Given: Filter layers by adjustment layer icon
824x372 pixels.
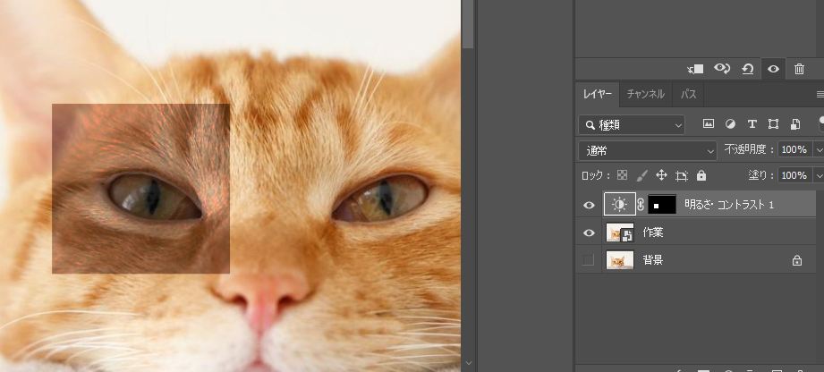Looking at the screenshot, I should click(x=730, y=124).
